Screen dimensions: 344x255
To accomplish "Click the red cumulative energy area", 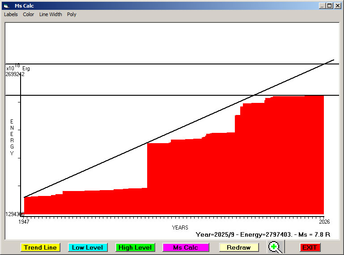I will (x=201, y=179).
